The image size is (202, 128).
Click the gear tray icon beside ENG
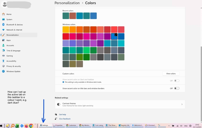point(190,126)
